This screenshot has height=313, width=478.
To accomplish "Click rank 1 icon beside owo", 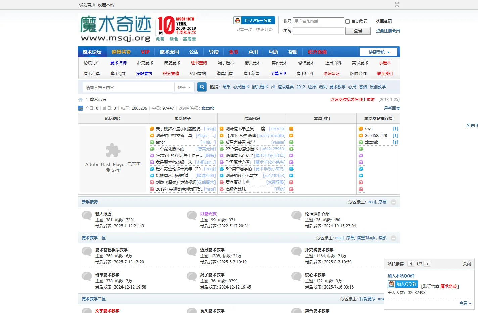I will (x=361, y=129).
